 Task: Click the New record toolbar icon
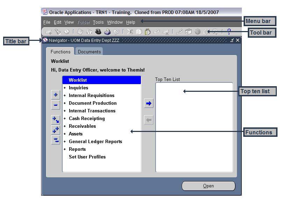coord(48,32)
